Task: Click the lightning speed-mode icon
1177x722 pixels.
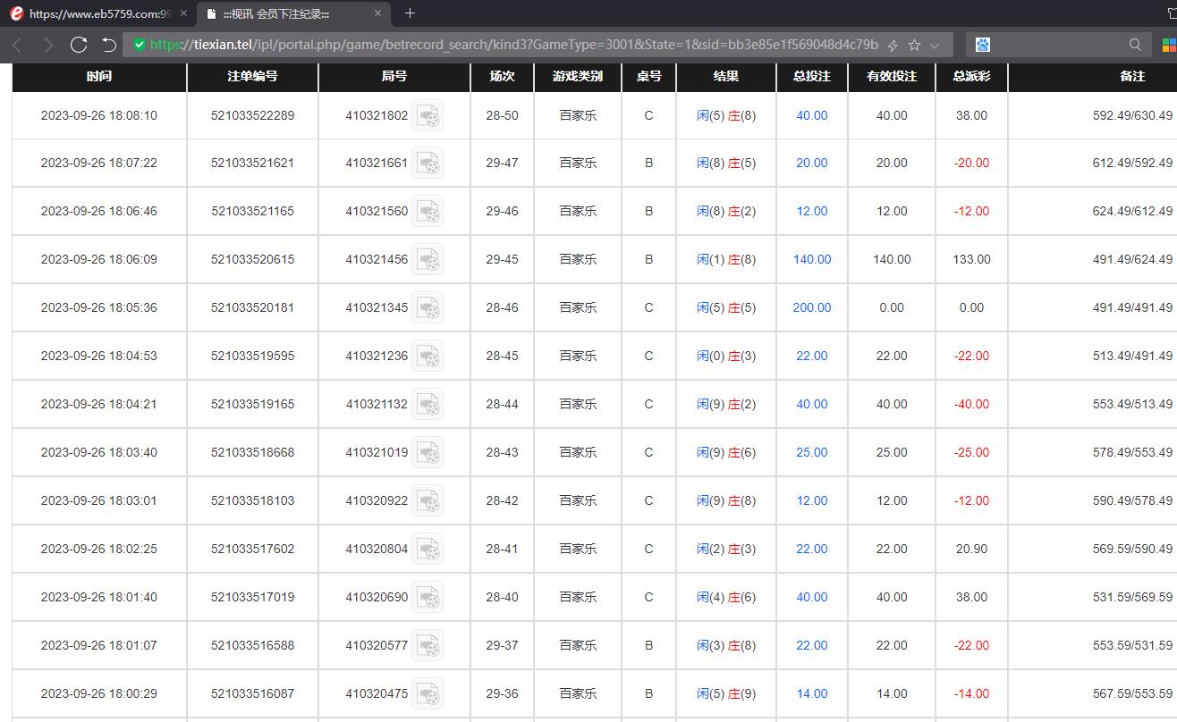Action: [892, 45]
